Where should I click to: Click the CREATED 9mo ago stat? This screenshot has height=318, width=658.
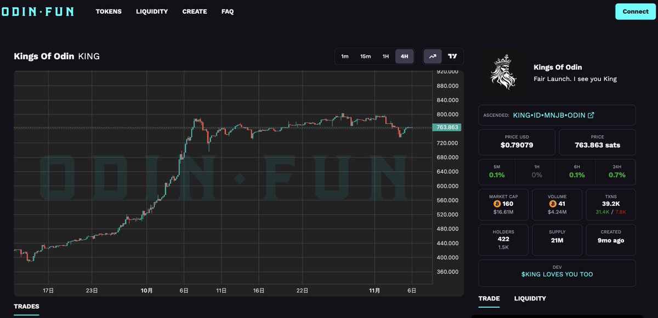pyautogui.click(x=611, y=240)
